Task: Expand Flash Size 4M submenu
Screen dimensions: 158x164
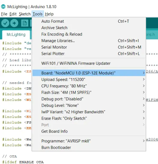Action: [89, 92]
